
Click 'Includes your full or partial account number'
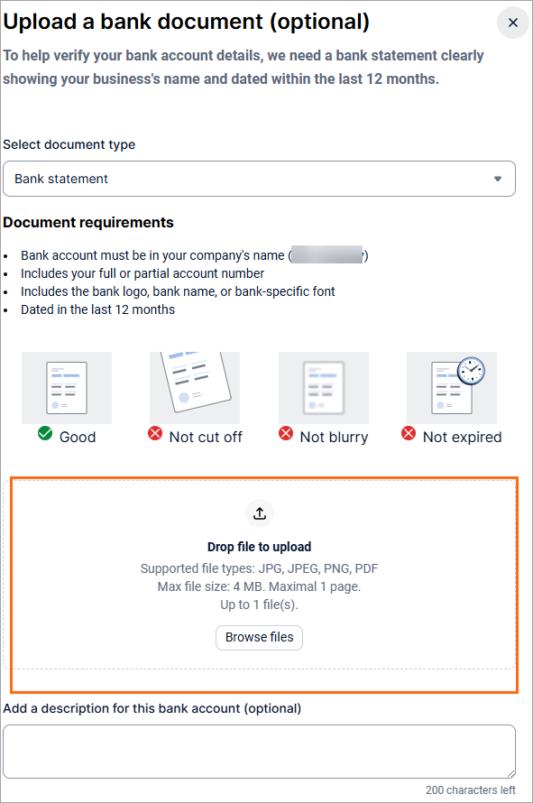pos(142,273)
